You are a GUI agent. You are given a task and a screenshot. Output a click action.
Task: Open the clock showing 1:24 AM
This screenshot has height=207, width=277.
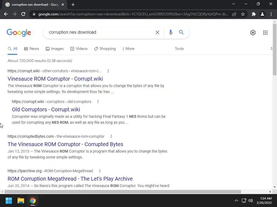[x=264, y=201]
